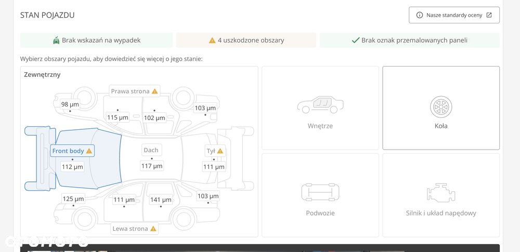
Task: Select the Brak wskazań na wypadek badge
Action: pos(97,40)
